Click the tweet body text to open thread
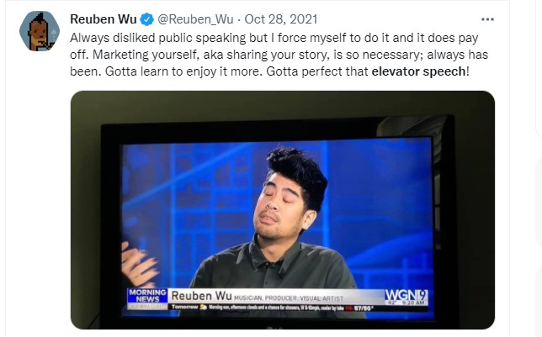 tap(279, 55)
